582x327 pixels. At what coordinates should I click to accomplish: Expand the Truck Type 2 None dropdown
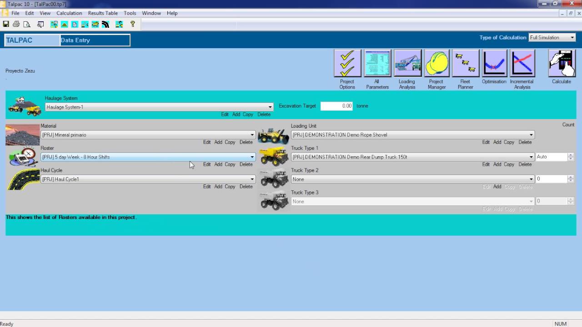(531, 179)
